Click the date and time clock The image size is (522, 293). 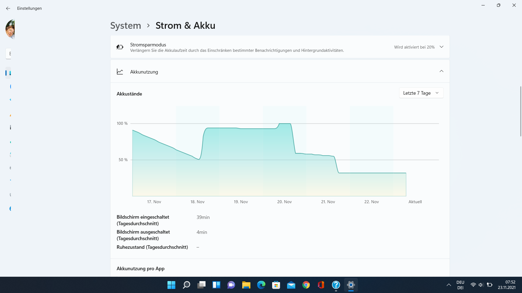click(x=507, y=285)
